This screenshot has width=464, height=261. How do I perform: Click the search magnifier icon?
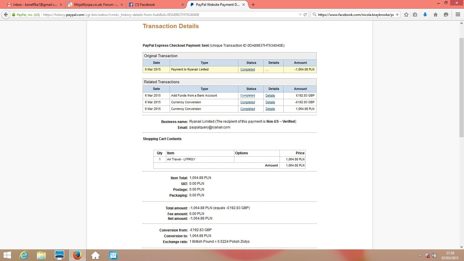tap(314, 14)
